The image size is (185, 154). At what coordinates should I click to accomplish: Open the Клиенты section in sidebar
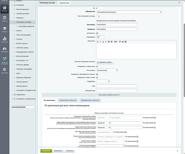[x=5, y=18]
